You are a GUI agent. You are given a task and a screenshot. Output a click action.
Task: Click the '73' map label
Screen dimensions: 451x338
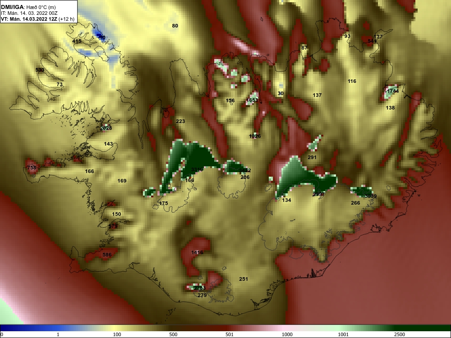60,85
